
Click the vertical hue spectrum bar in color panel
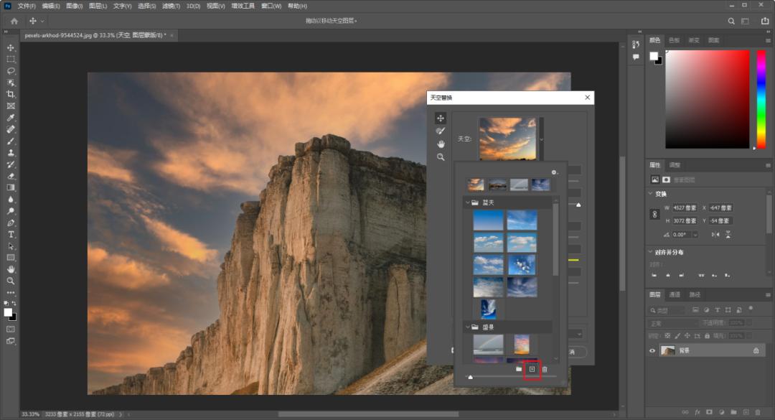pyautogui.click(x=761, y=99)
